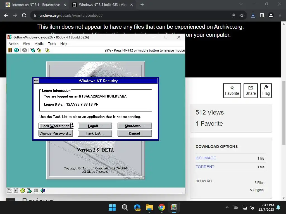This screenshot has height=214, width=286.
Task: Click the share page icon in address bar
Action: [x=233, y=16]
